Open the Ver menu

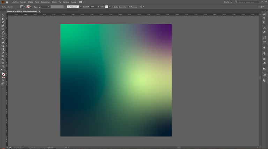[60, 2]
